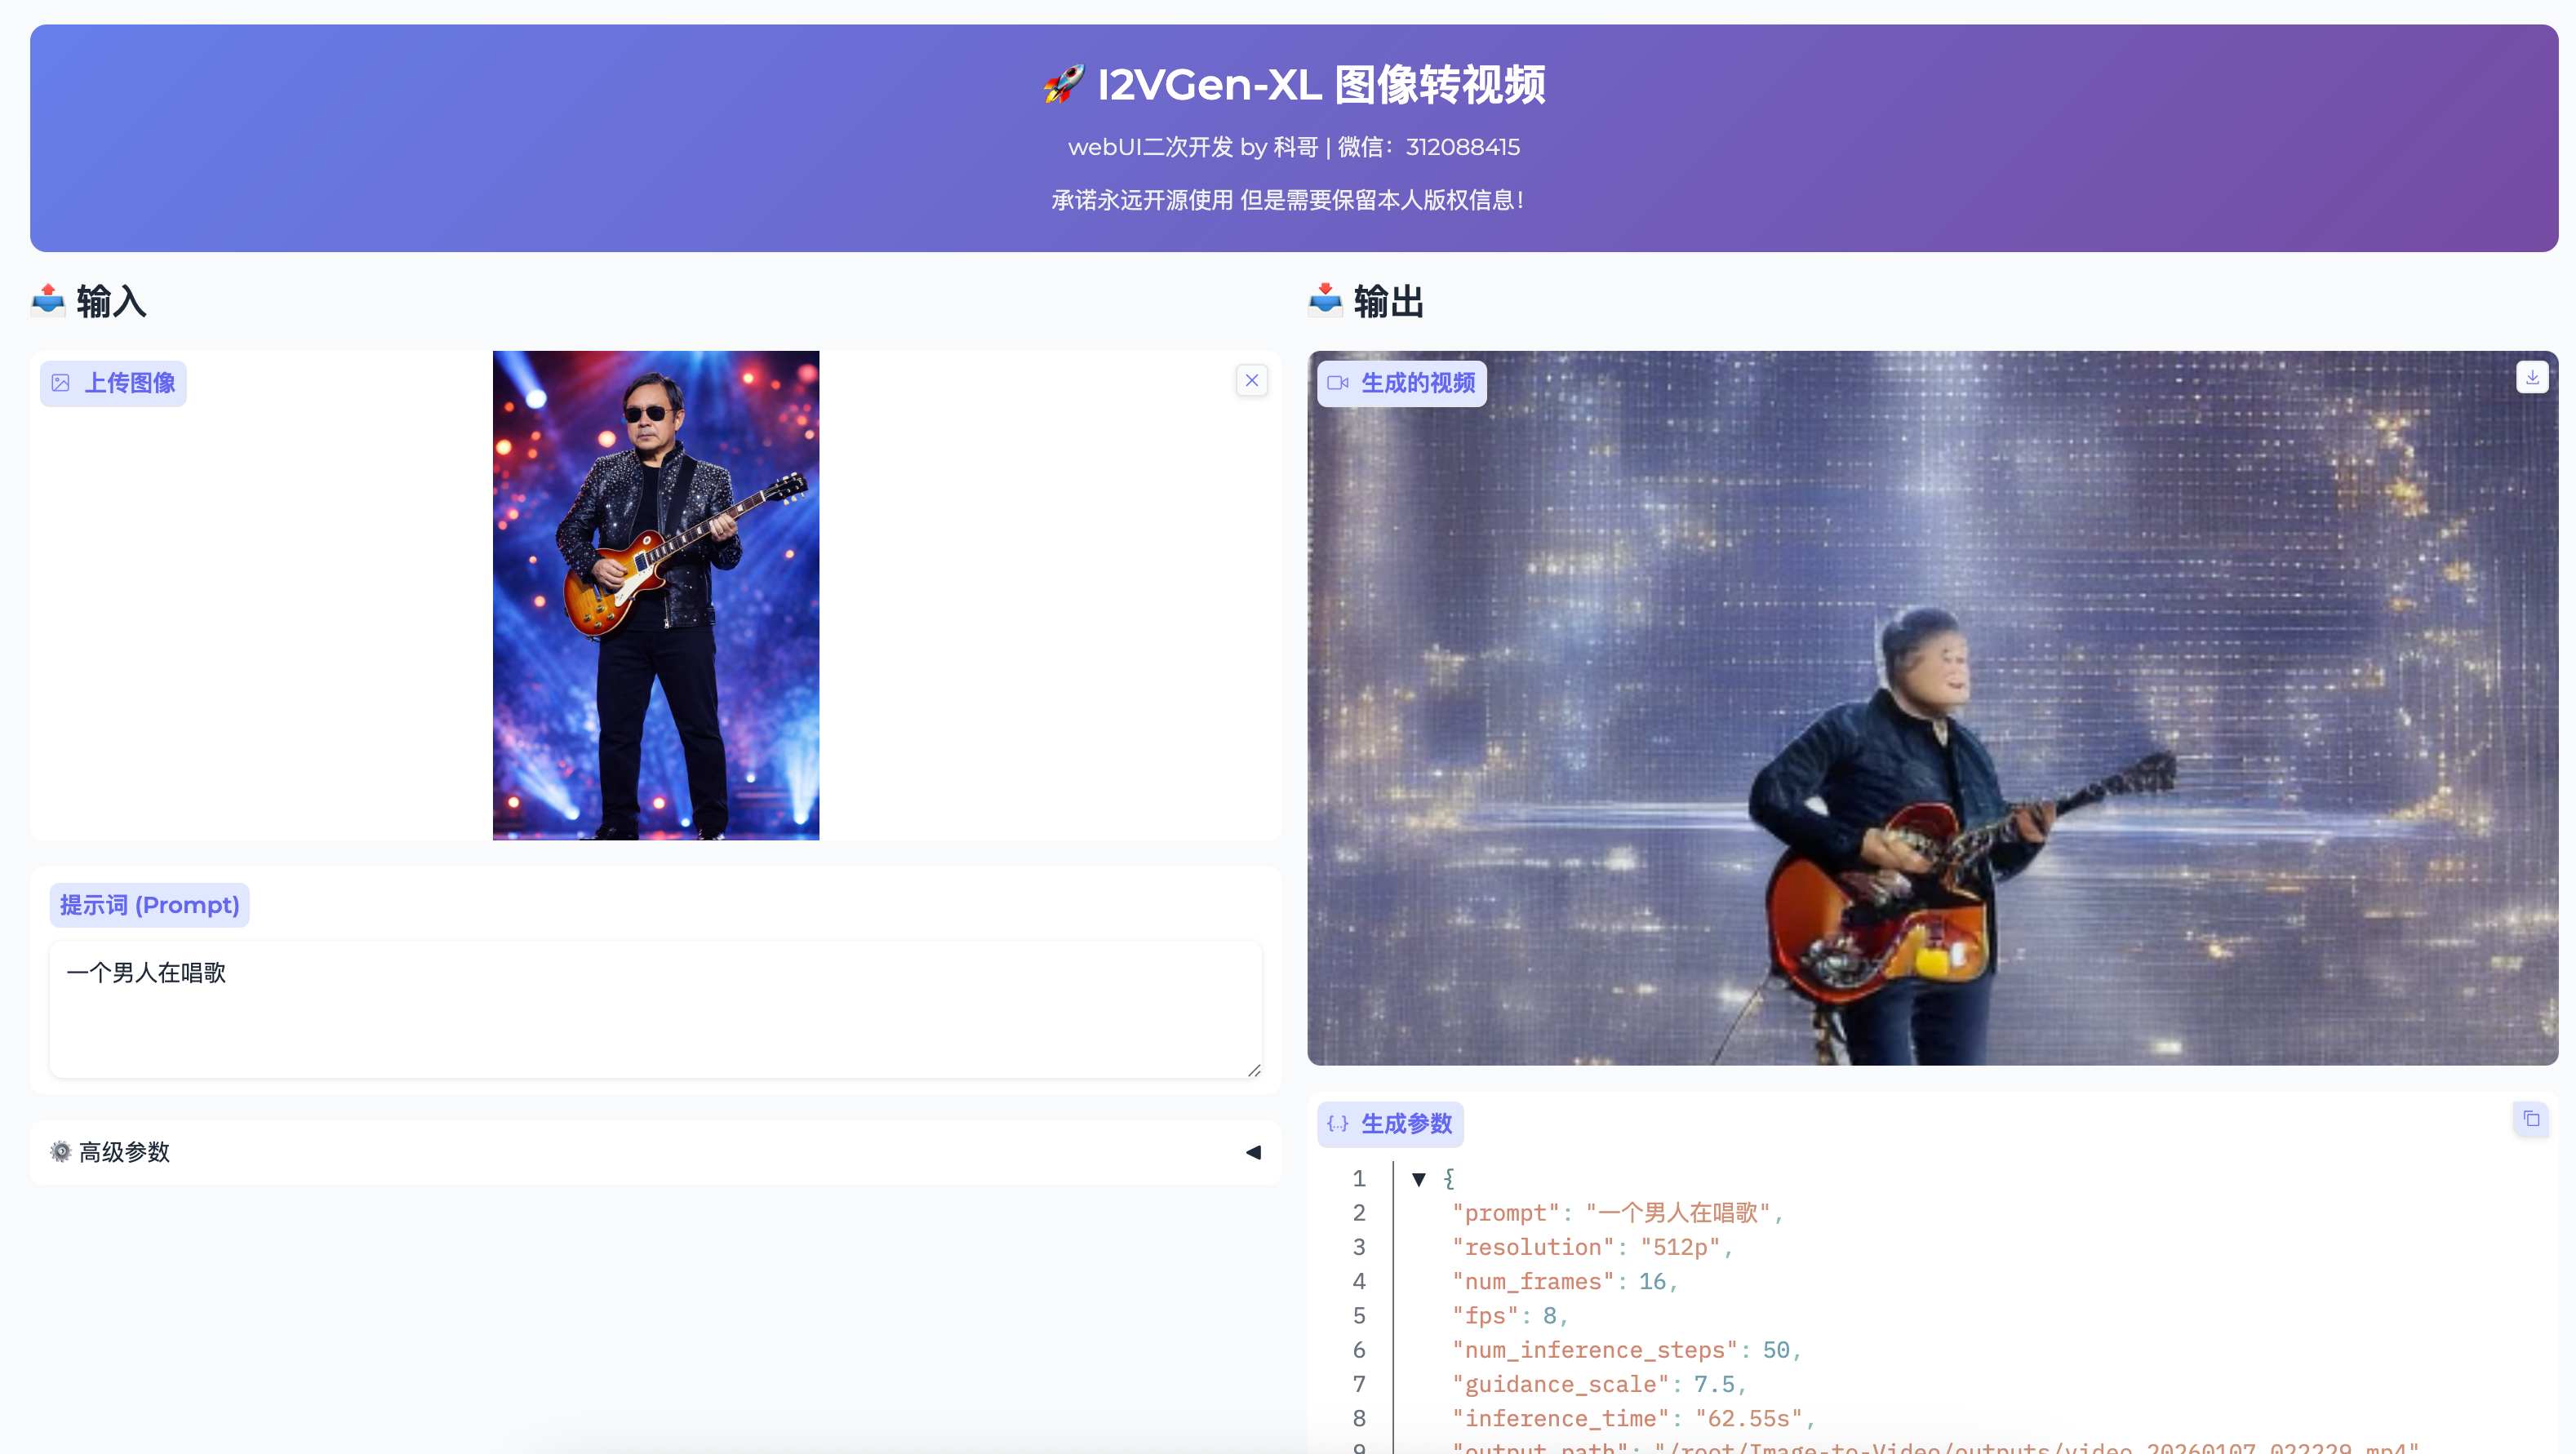Click the rocket icon in the header
This screenshot has width=2576, height=1454.
[x=1064, y=84]
